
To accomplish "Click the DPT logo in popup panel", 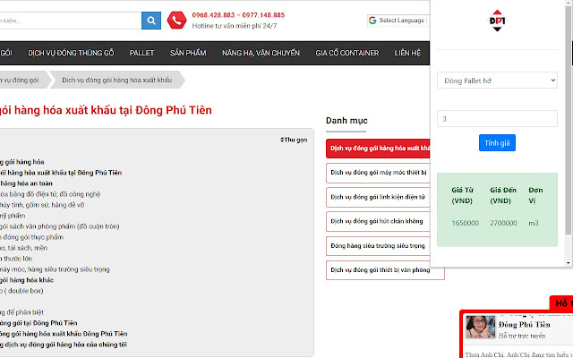I will tap(497, 21).
